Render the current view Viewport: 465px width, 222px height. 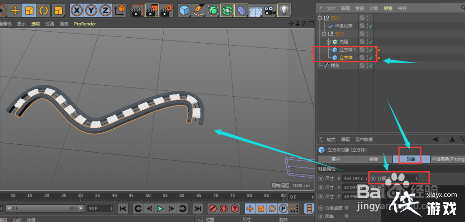pyautogui.click(x=137, y=11)
